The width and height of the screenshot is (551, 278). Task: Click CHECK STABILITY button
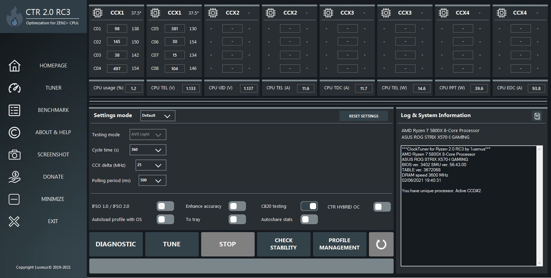(284, 244)
